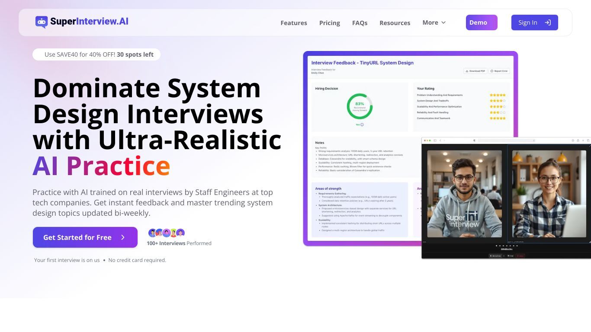
Task: Go to the Pricing page
Action: [x=330, y=23]
